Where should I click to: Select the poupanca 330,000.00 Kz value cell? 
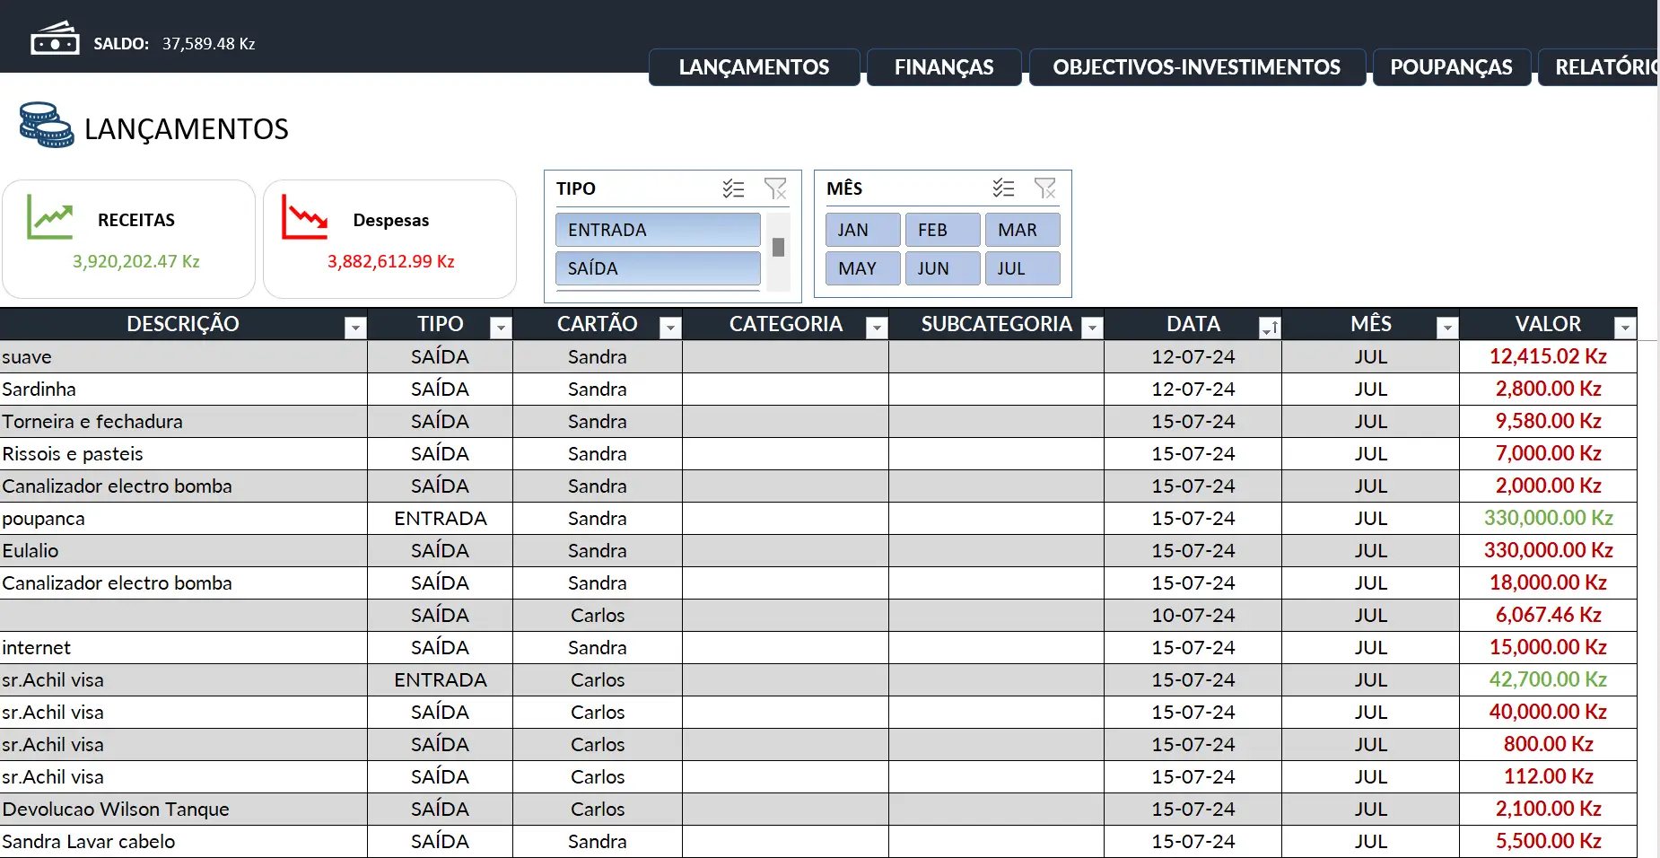[x=1548, y=518]
